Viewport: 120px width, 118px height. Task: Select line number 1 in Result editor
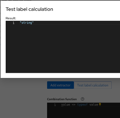[13, 23]
